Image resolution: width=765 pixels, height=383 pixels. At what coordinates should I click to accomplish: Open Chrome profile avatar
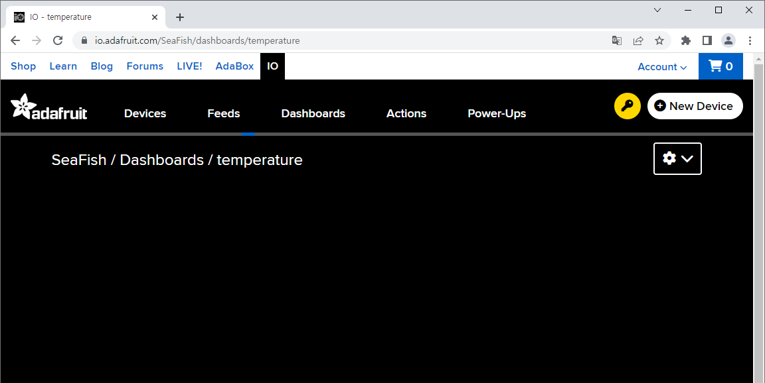point(728,40)
